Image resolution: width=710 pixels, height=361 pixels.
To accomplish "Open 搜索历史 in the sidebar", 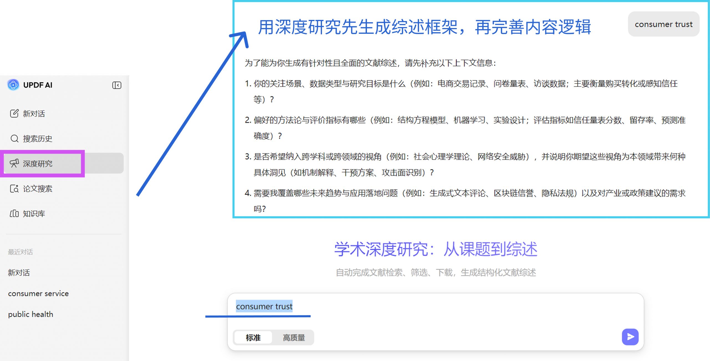I will coord(64,139).
